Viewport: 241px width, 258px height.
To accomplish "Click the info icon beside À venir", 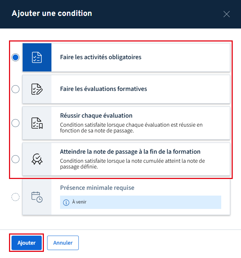I will [66, 202].
